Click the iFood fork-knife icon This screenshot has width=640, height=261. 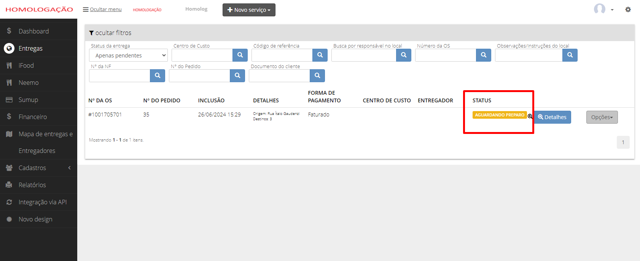click(x=9, y=65)
